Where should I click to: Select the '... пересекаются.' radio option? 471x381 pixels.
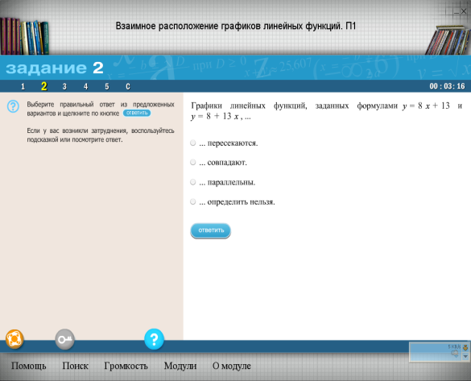pos(193,143)
